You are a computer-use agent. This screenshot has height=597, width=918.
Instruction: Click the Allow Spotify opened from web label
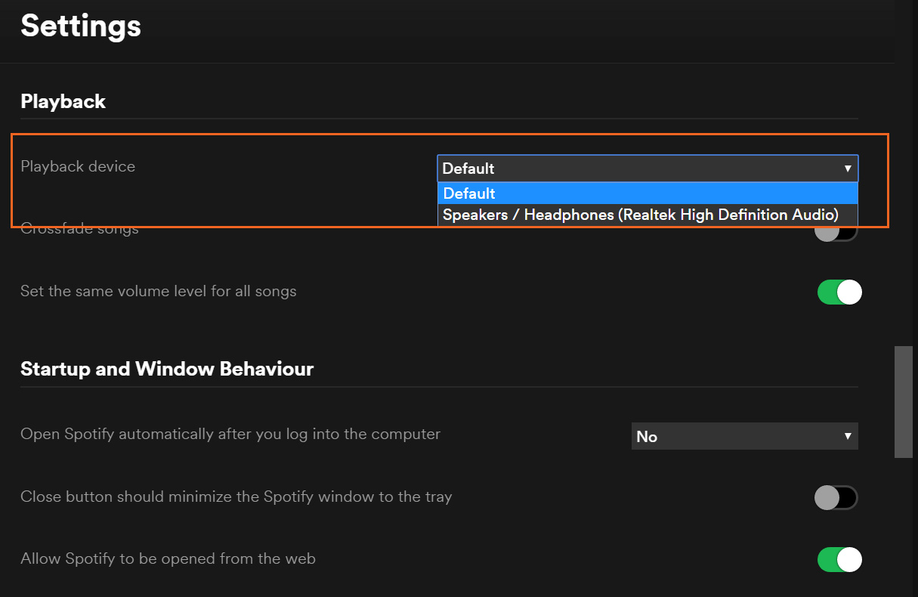point(168,558)
